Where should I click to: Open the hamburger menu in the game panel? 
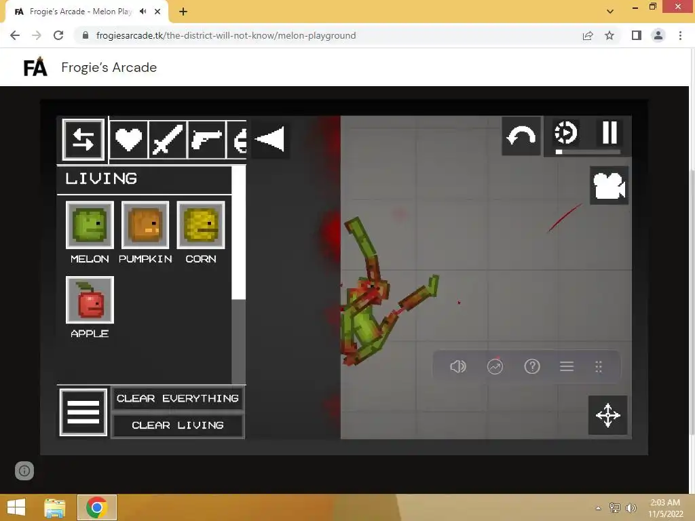[x=83, y=412]
